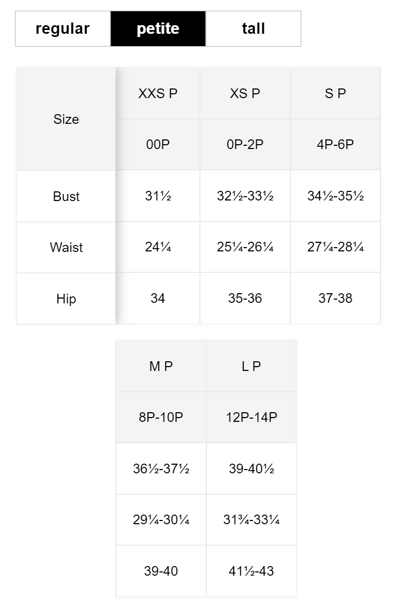Click the 35-36 hip measurement cell
Image resolution: width=402 pixels, height=610 pixels.
tap(245, 299)
